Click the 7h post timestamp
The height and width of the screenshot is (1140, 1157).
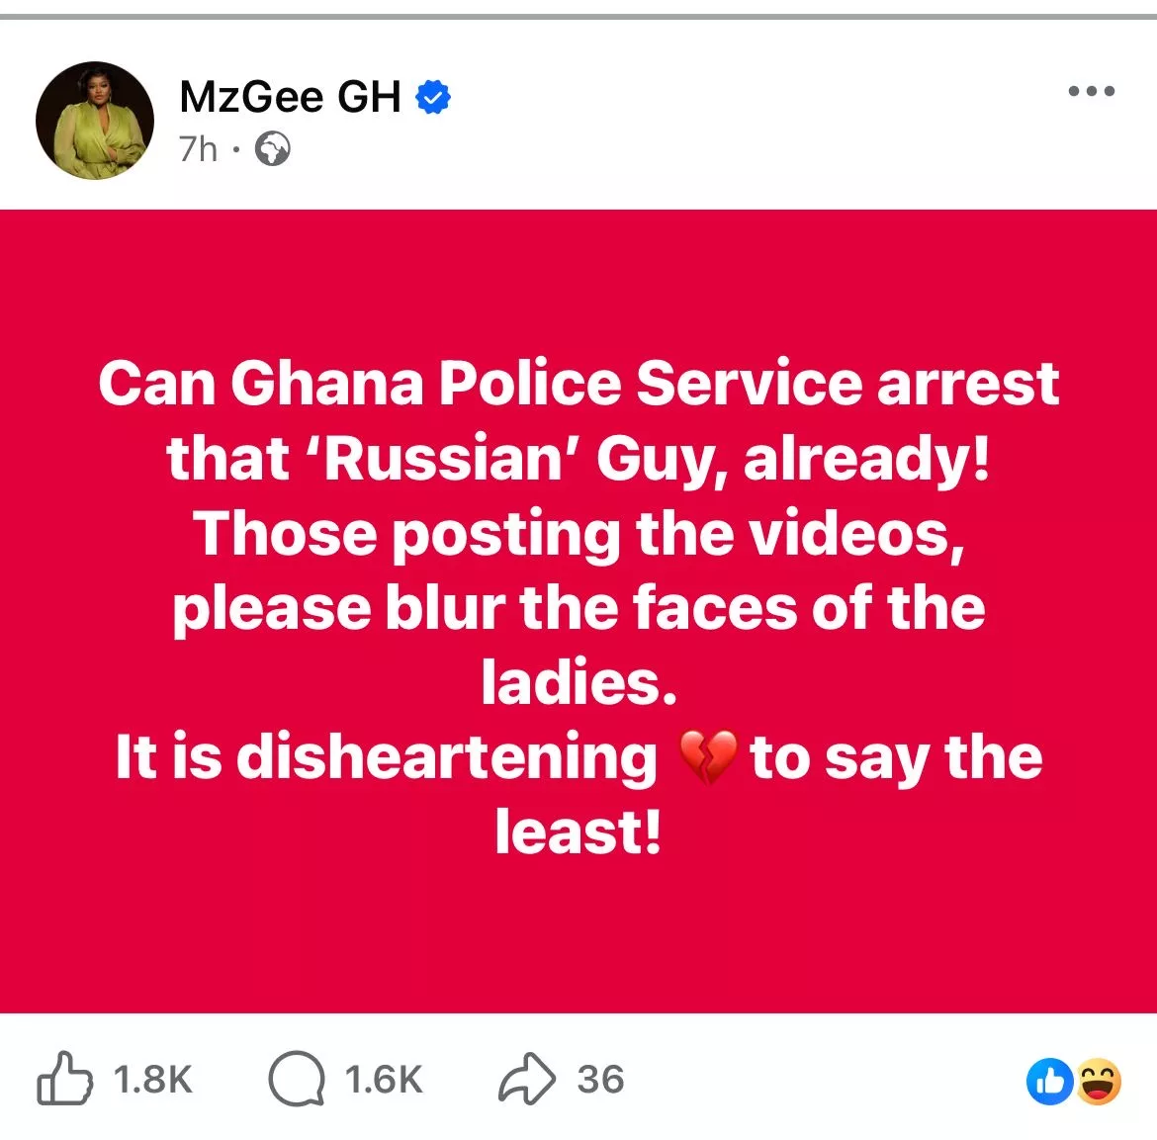(198, 149)
